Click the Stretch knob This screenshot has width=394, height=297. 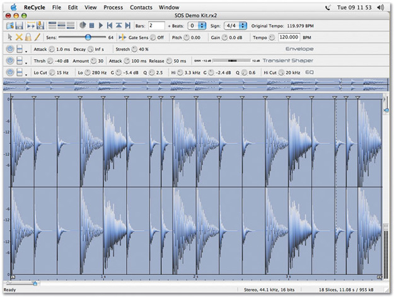pyautogui.click(x=134, y=49)
